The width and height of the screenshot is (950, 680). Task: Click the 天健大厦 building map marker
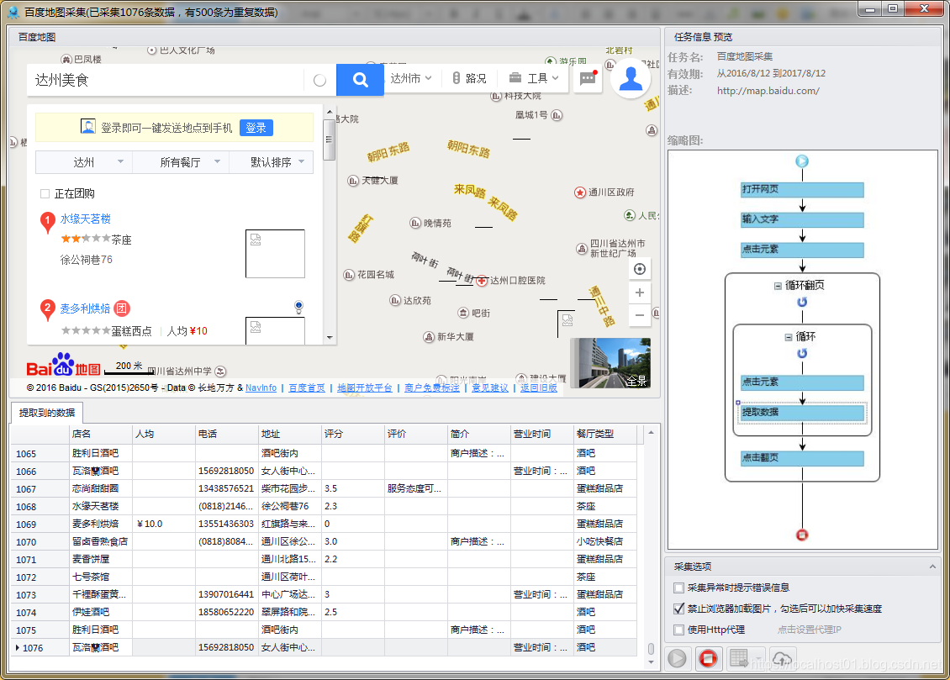[x=353, y=181]
